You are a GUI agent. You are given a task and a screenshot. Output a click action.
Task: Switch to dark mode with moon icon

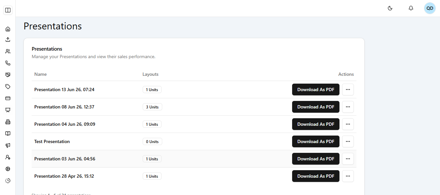click(390, 8)
